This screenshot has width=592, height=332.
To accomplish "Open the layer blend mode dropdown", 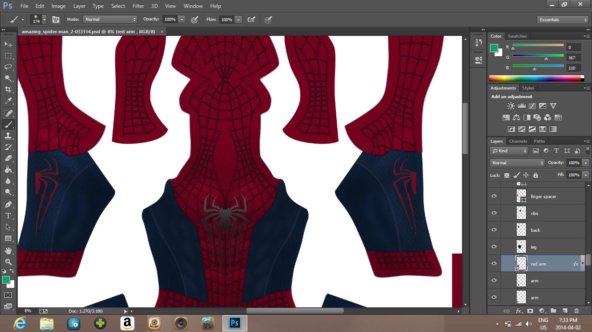I will tap(517, 163).
